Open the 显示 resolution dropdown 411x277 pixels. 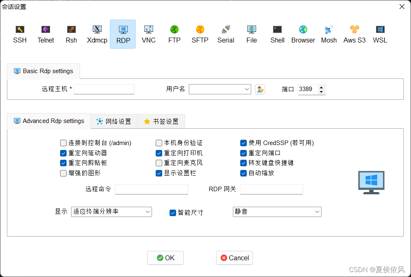coord(112,212)
